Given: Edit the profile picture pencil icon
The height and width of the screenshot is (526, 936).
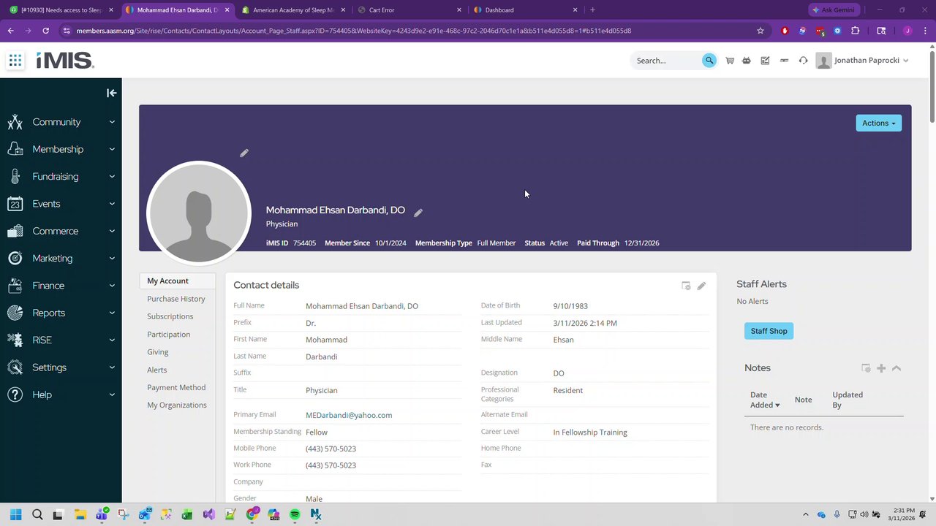Looking at the screenshot, I should [x=244, y=153].
